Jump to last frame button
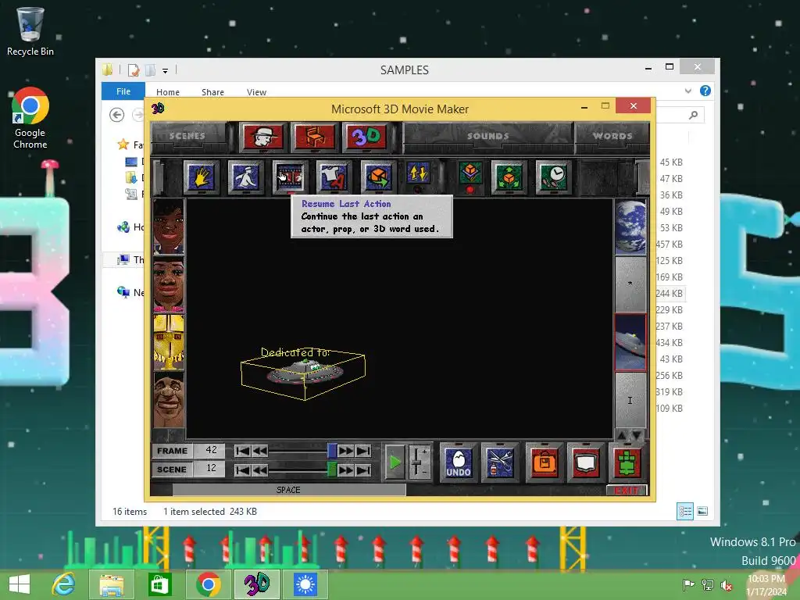 click(363, 451)
